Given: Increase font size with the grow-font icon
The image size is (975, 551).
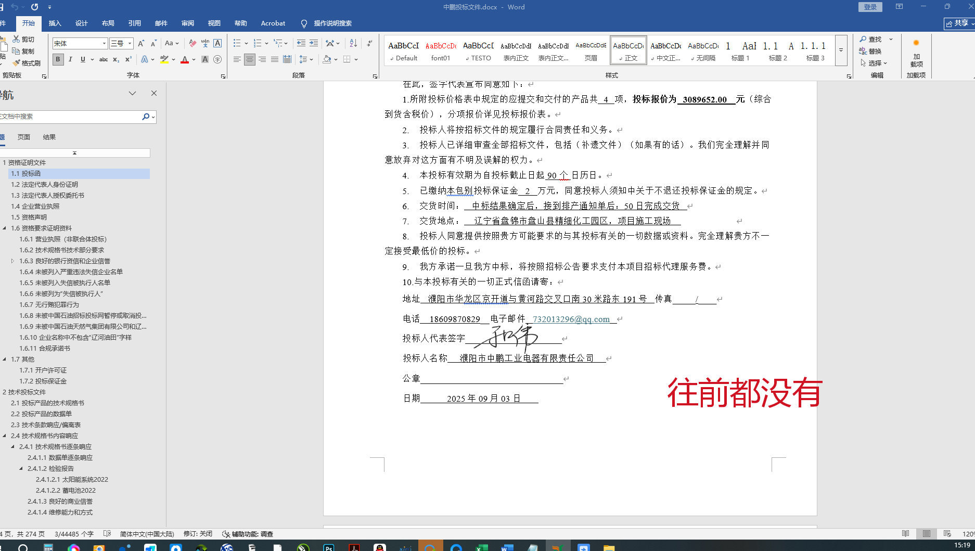Looking at the screenshot, I should coord(141,43).
